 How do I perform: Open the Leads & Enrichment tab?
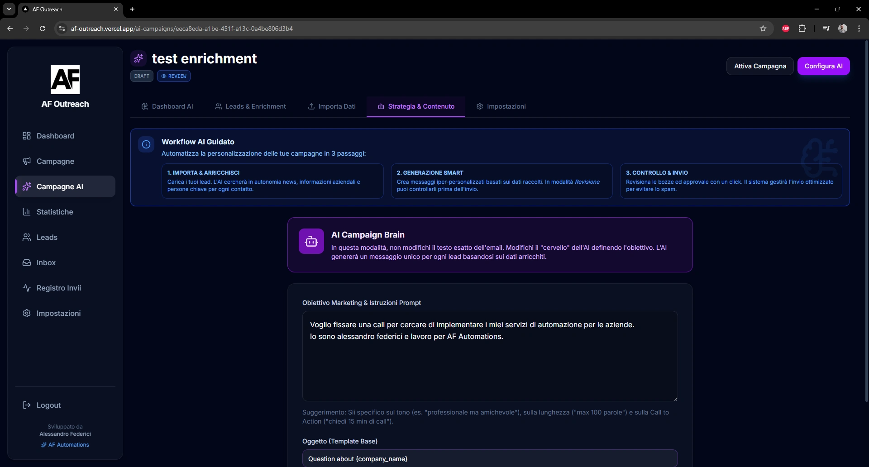pyautogui.click(x=250, y=106)
